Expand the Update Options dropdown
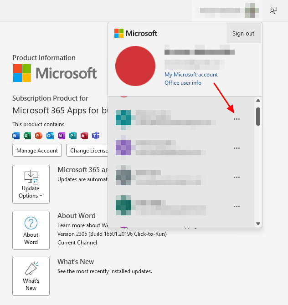This screenshot has width=288, height=305. [31, 184]
